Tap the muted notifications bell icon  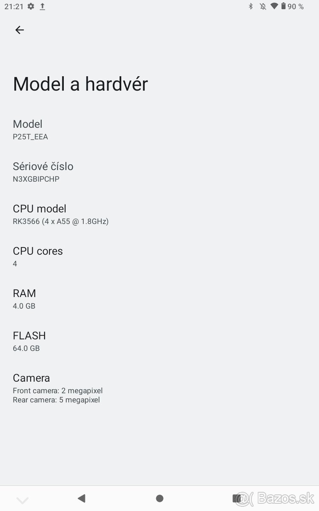(263, 6)
